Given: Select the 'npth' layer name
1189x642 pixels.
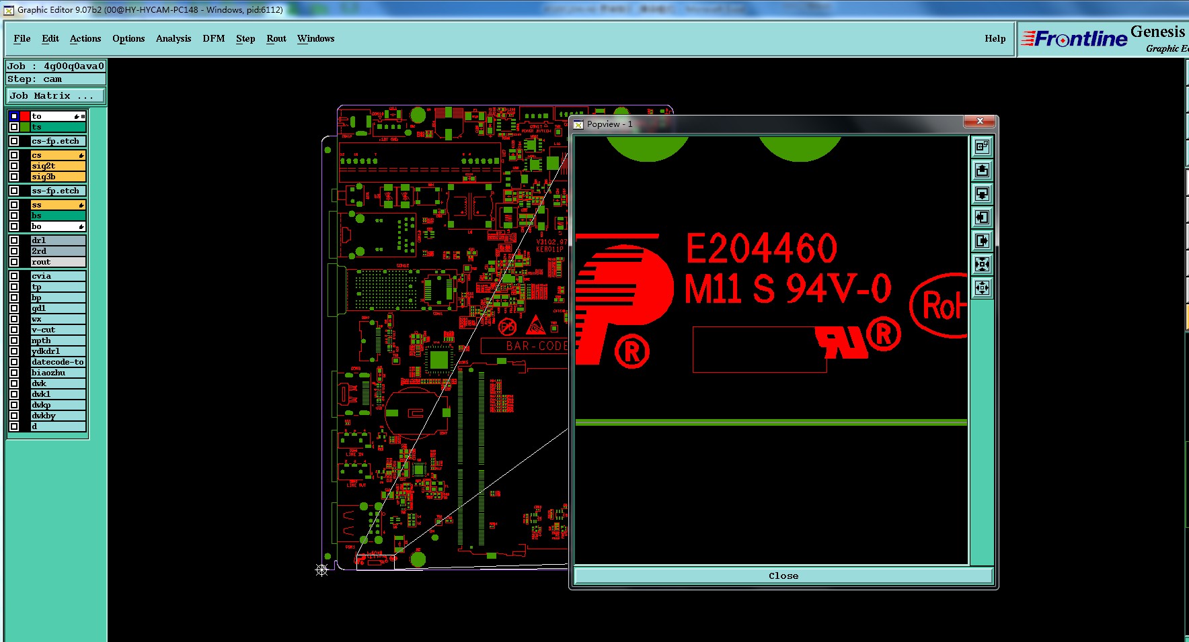Looking at the screenshot, I should tap(59, 340).
